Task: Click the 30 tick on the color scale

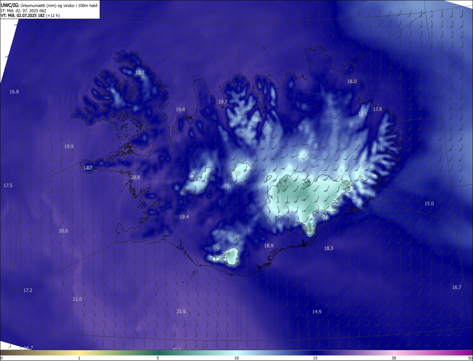Action: [x=394, y=358]
